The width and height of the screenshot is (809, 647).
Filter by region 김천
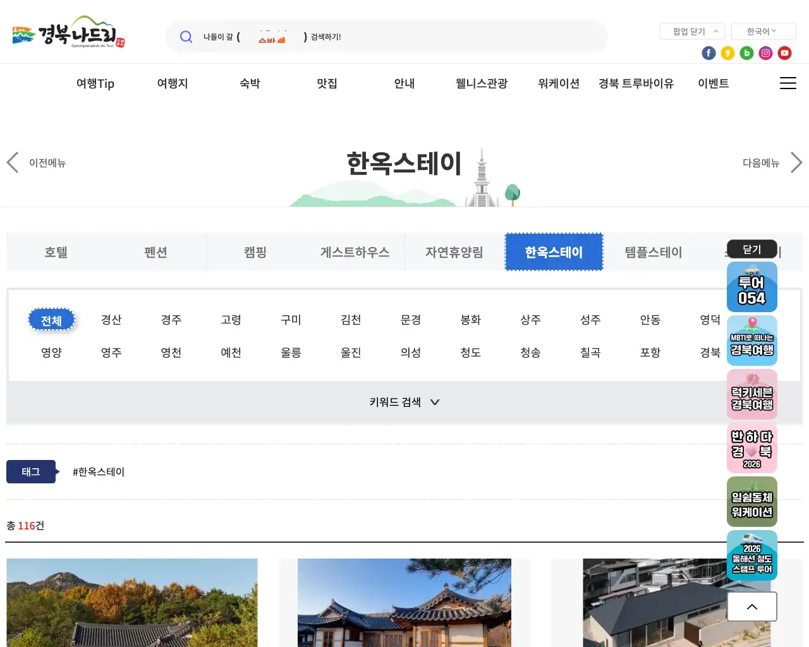click(x=351, y=320)
